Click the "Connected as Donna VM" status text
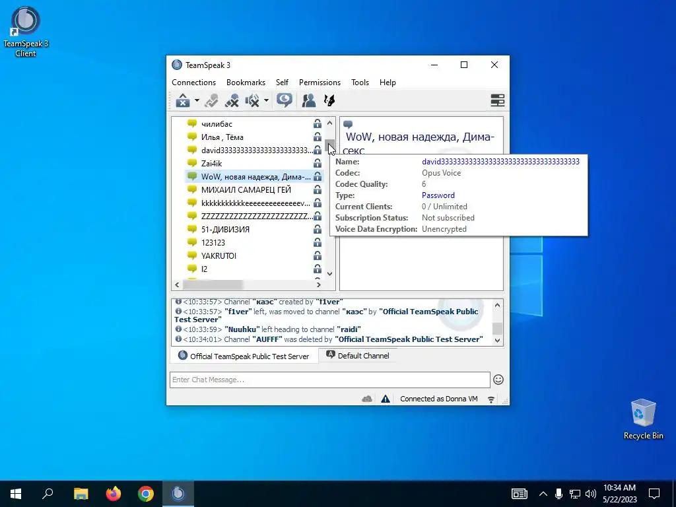This screenshot has height=507, width=676. coord(439,399)
